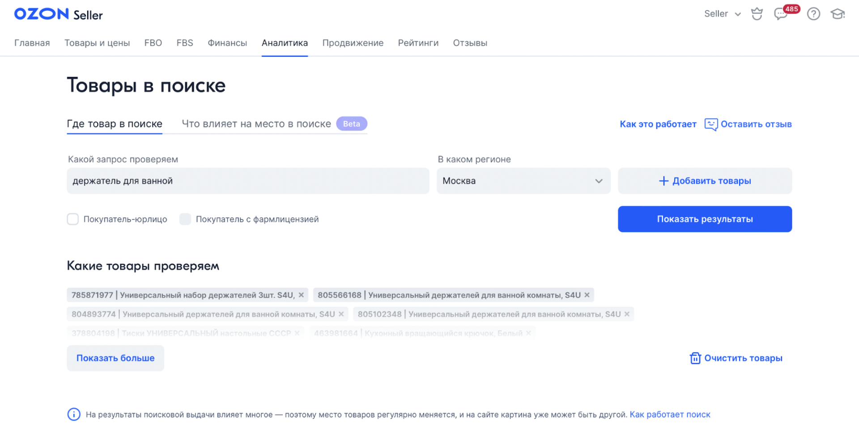The height and width of the screenshot is (429, 859).
Task: Remove product tag 463981664 Кухонный крючок
Action: point(528,333)
